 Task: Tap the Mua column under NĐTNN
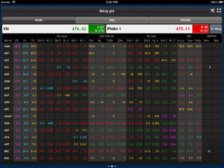coord(206,41)
